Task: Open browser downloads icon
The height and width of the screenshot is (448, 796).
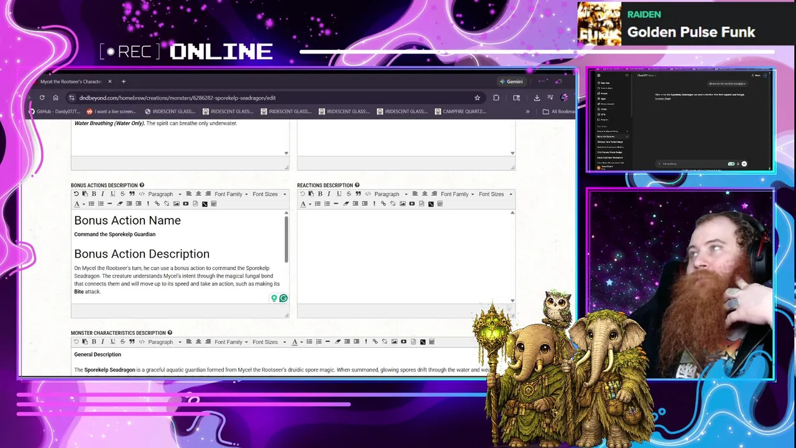Action: 537,98
